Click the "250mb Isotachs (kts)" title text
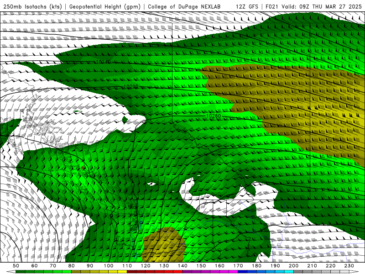 point(32,7)
